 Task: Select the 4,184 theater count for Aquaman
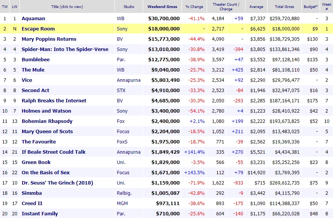point(218,19)
